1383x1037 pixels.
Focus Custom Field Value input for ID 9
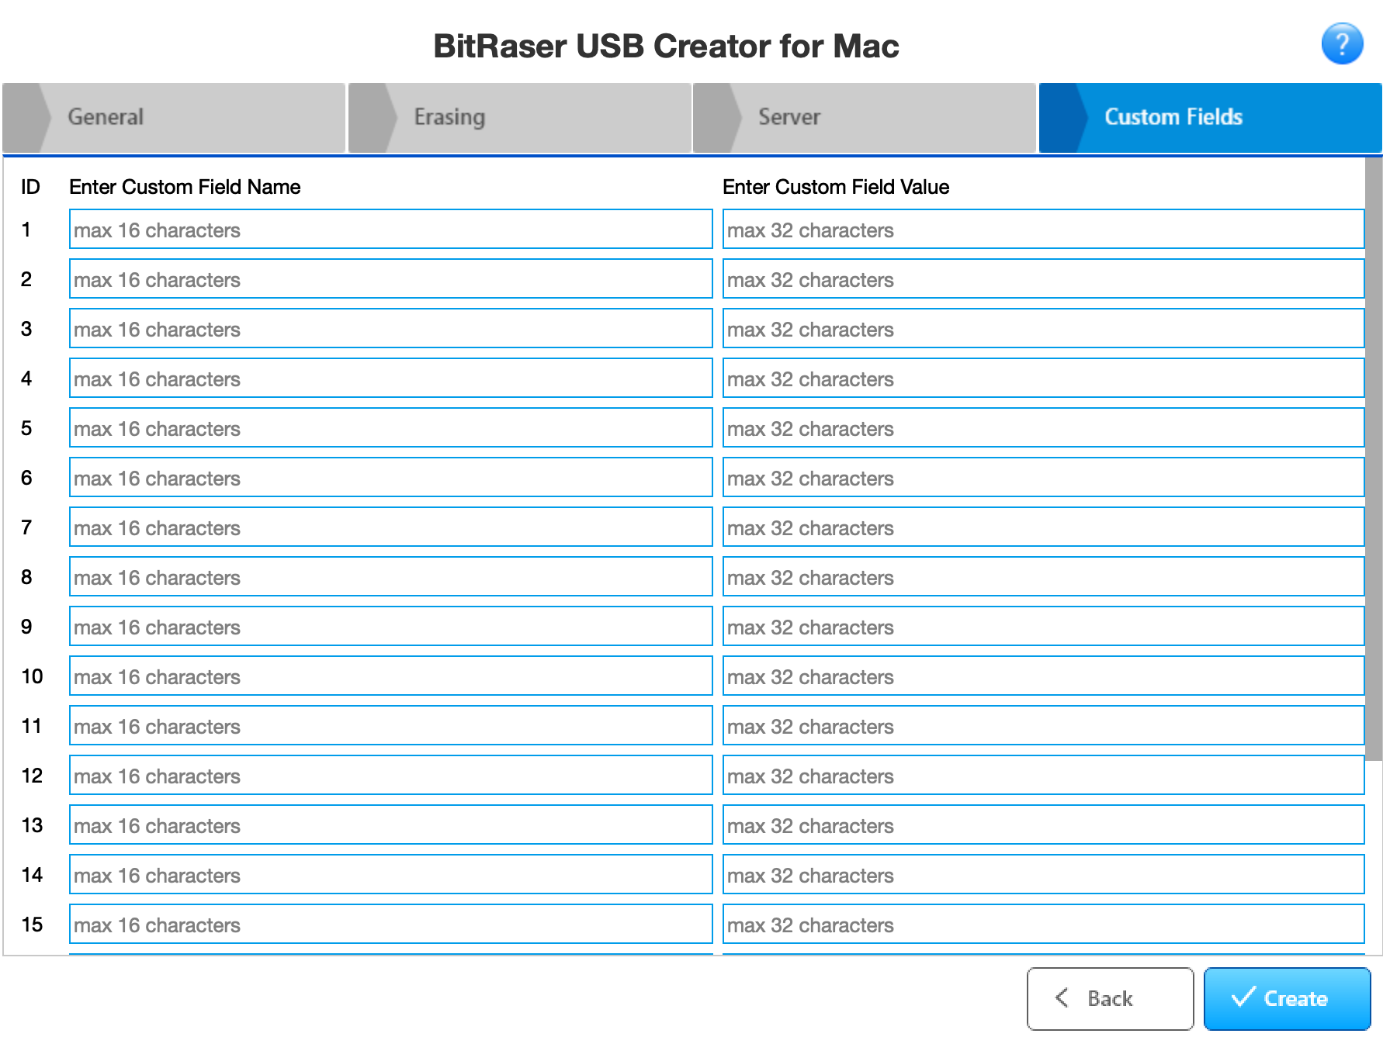(1043, 626)
